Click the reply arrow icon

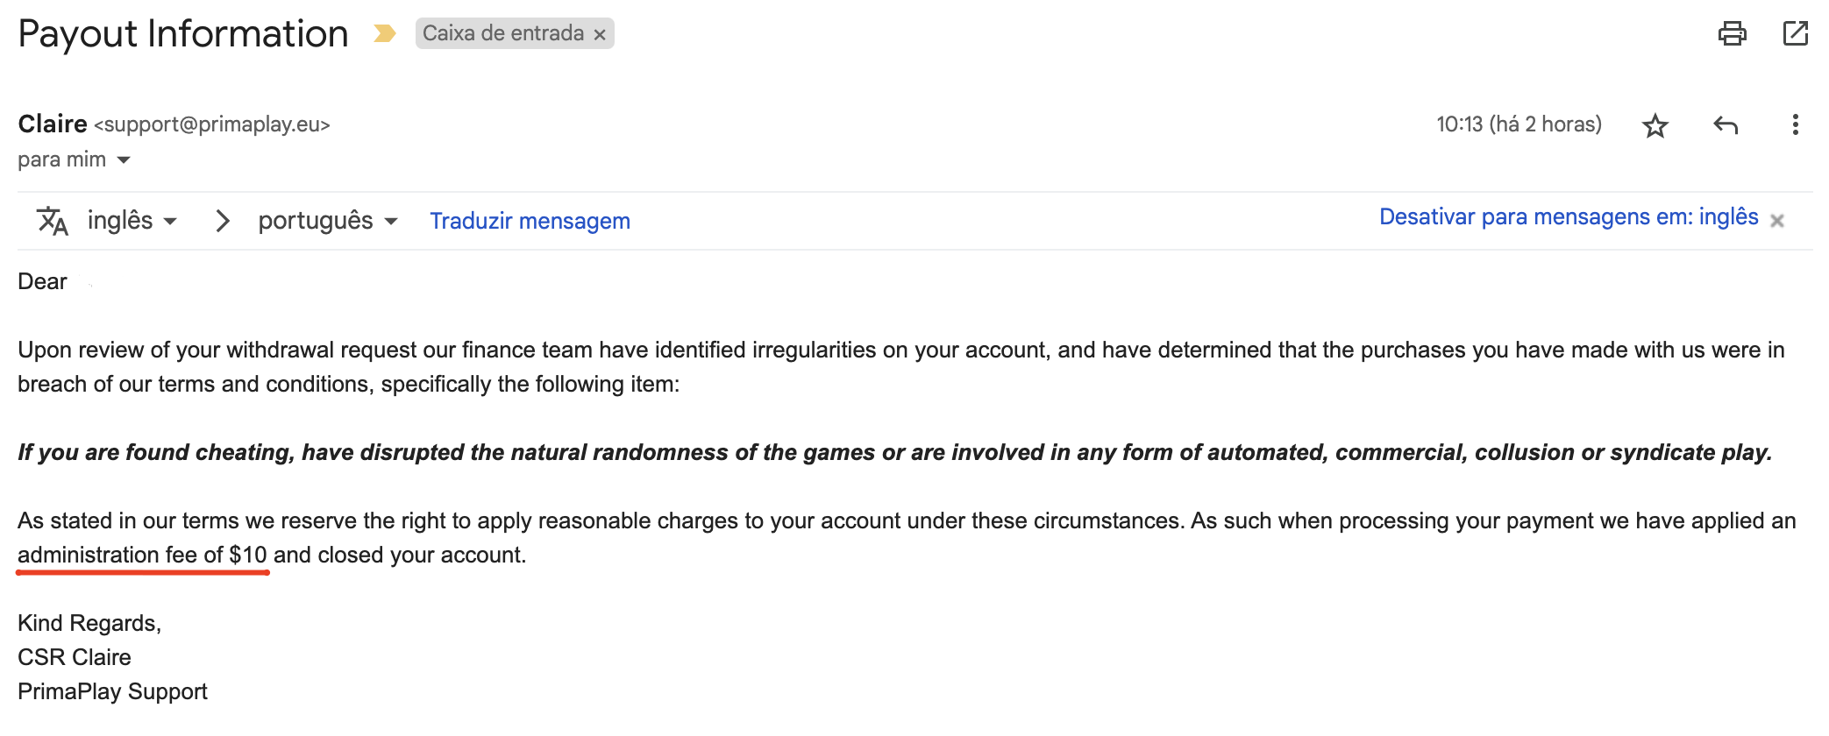click(x=1725, y=125)
